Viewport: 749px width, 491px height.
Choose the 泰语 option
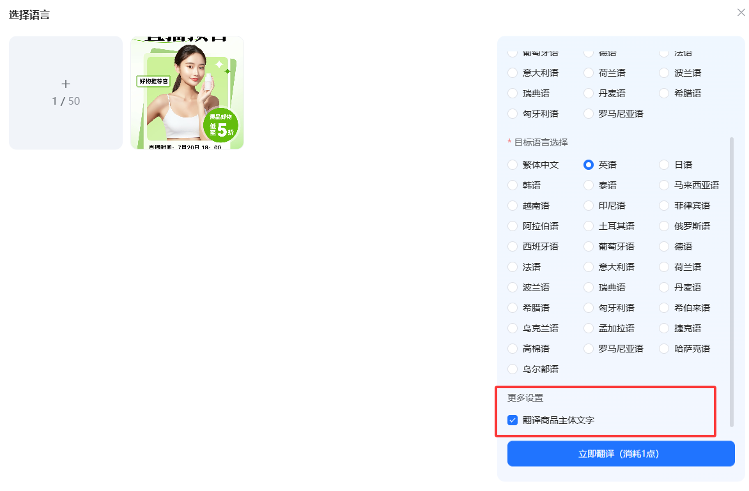click(x=589, y=185)
